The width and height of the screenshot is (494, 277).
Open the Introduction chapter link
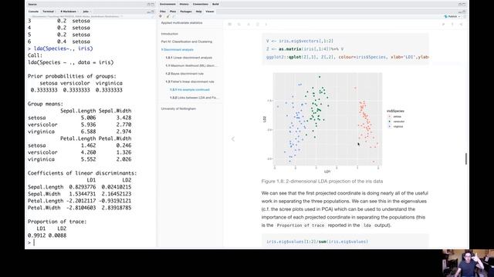click(x=170, y=34)
